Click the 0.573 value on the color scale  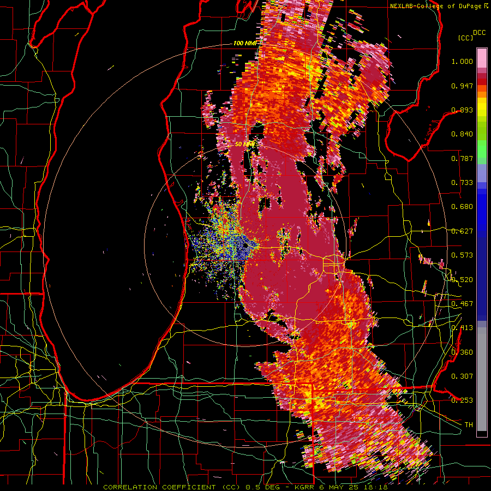click(x=462, y=255)
